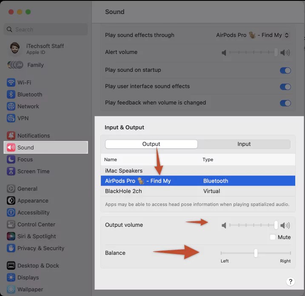Open Wi-Fi settings label
This screenshot has height=296, width=305.
coord(24,82)
